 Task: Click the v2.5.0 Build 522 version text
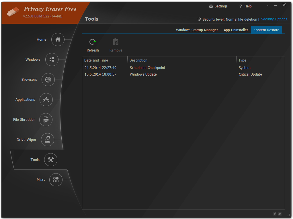coord(43,16)
